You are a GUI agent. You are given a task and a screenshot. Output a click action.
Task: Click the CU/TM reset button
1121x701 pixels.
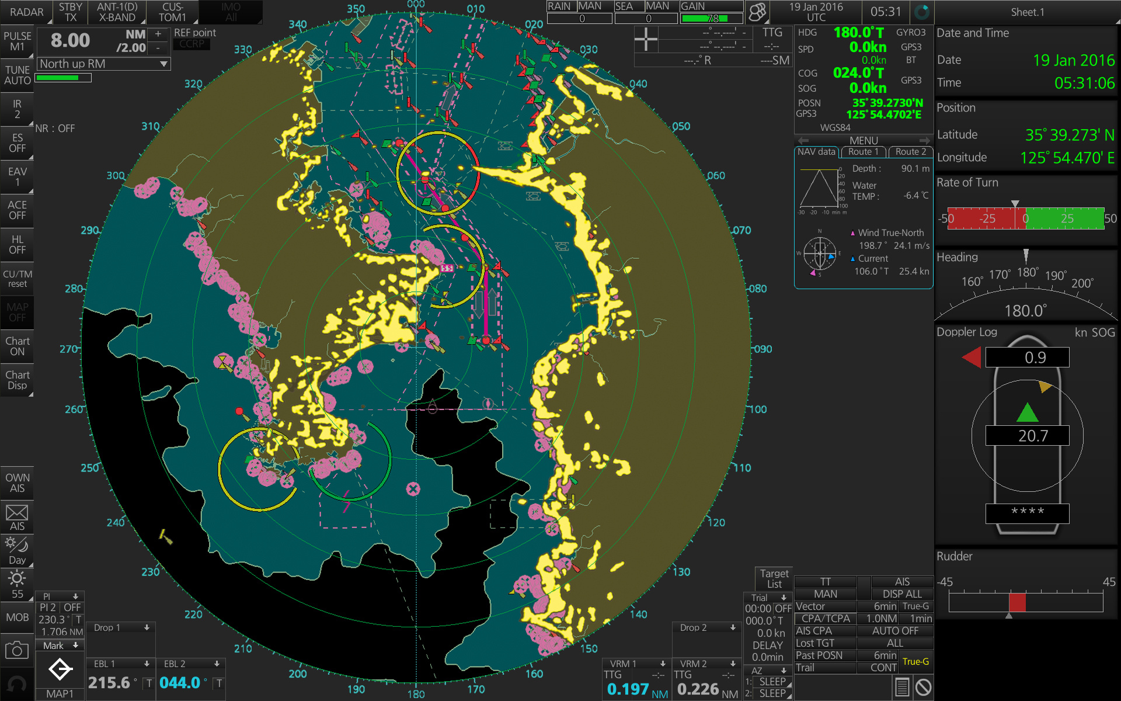tap(17, 278)
